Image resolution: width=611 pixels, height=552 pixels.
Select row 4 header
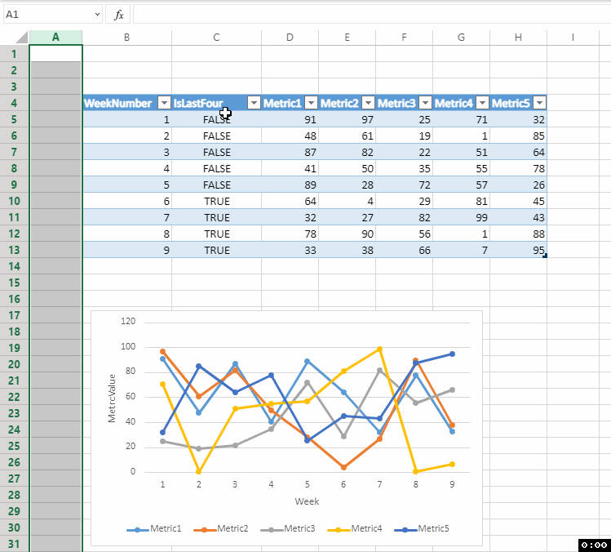(x=15, y=103)
